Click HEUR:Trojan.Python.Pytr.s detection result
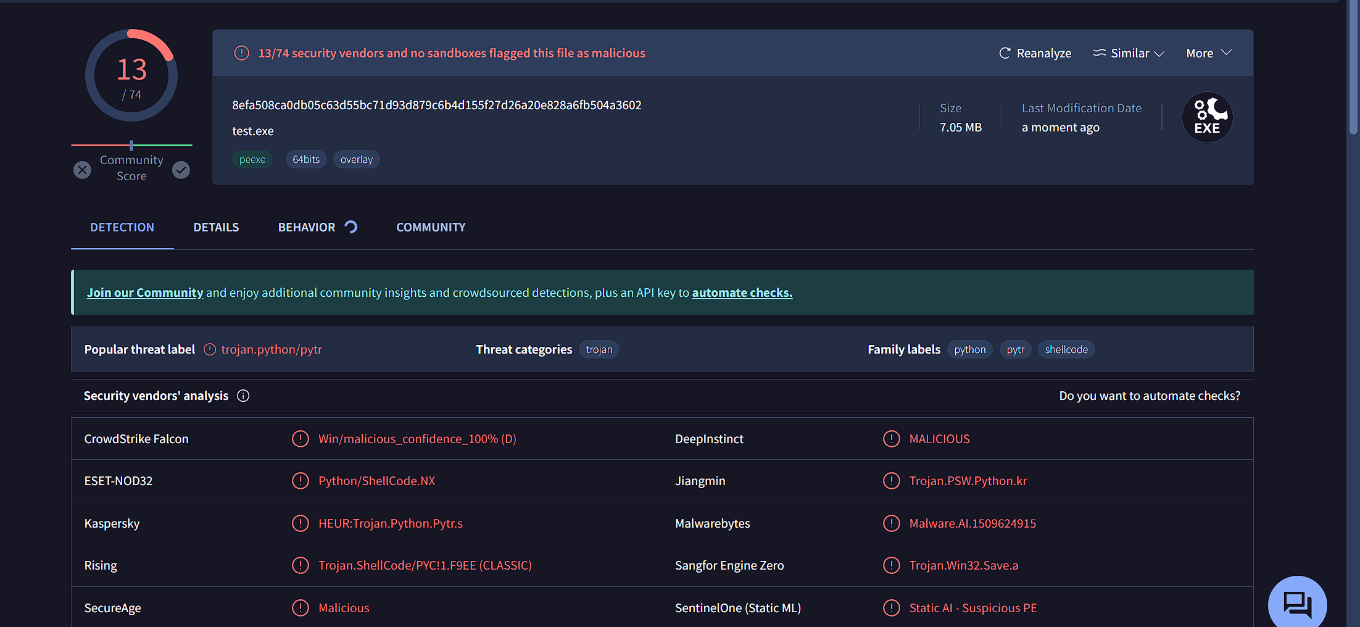Viewport: 1360px width, 627px height. pyautogui.click(x=390, y=523)
